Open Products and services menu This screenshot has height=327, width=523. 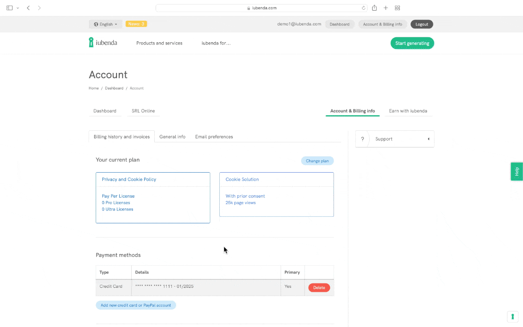[x=159, y=43]
